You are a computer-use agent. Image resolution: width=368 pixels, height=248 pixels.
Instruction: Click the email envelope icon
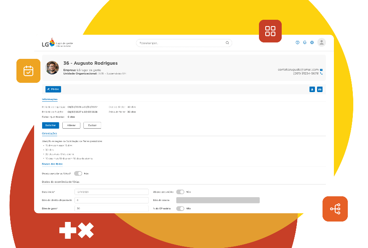point(321,69)
